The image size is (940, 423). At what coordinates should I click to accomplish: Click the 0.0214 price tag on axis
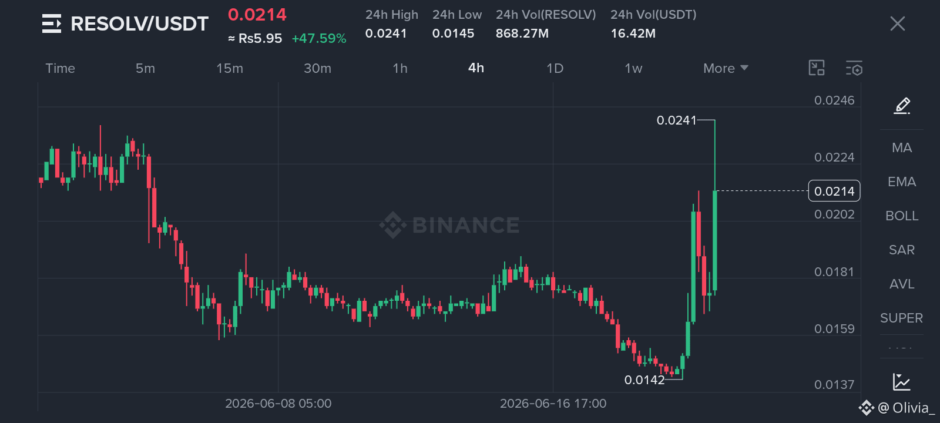coord(834,191)
